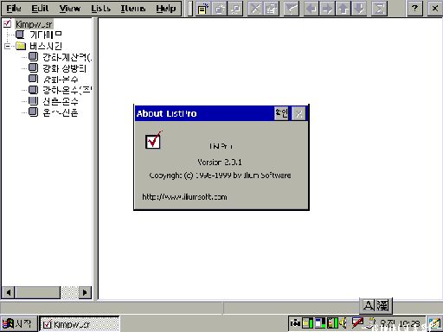The height and width of the screenshot is (332, 443).
Task: Select the 강화 상방리 list item
Action: click(64, 68)
